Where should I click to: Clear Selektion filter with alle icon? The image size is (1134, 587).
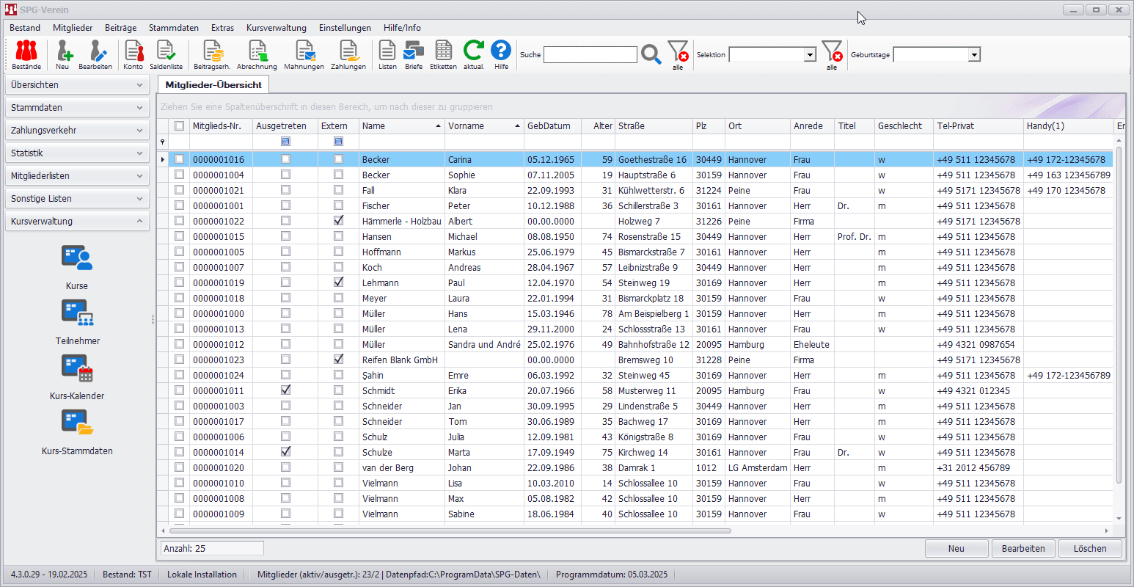832,55
